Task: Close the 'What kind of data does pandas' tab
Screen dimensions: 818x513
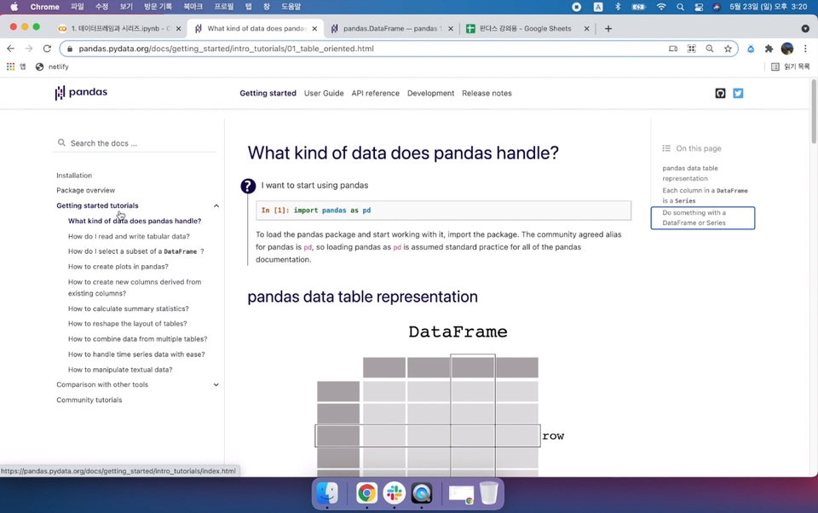Action: click(314, 29)
